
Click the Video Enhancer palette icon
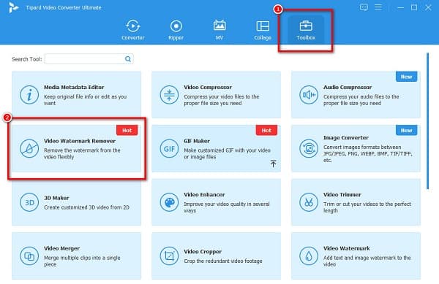coord(169,202)
